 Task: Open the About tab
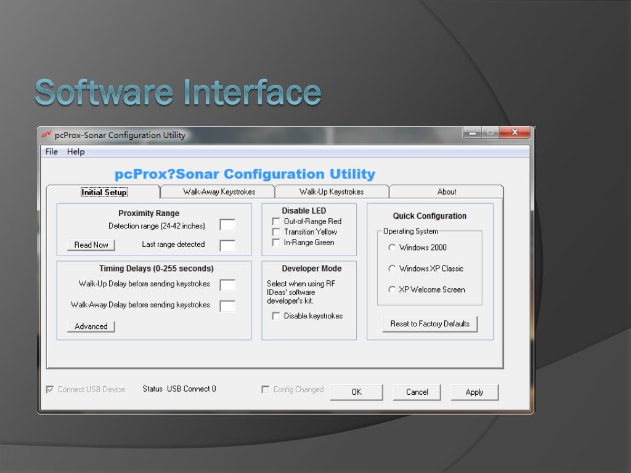(x=447, y=192)
